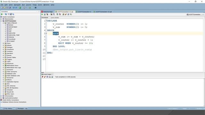Open the SCOTTConnection dropdown at top right
This screenshot has height=115, width=205.
click(203, 14)
